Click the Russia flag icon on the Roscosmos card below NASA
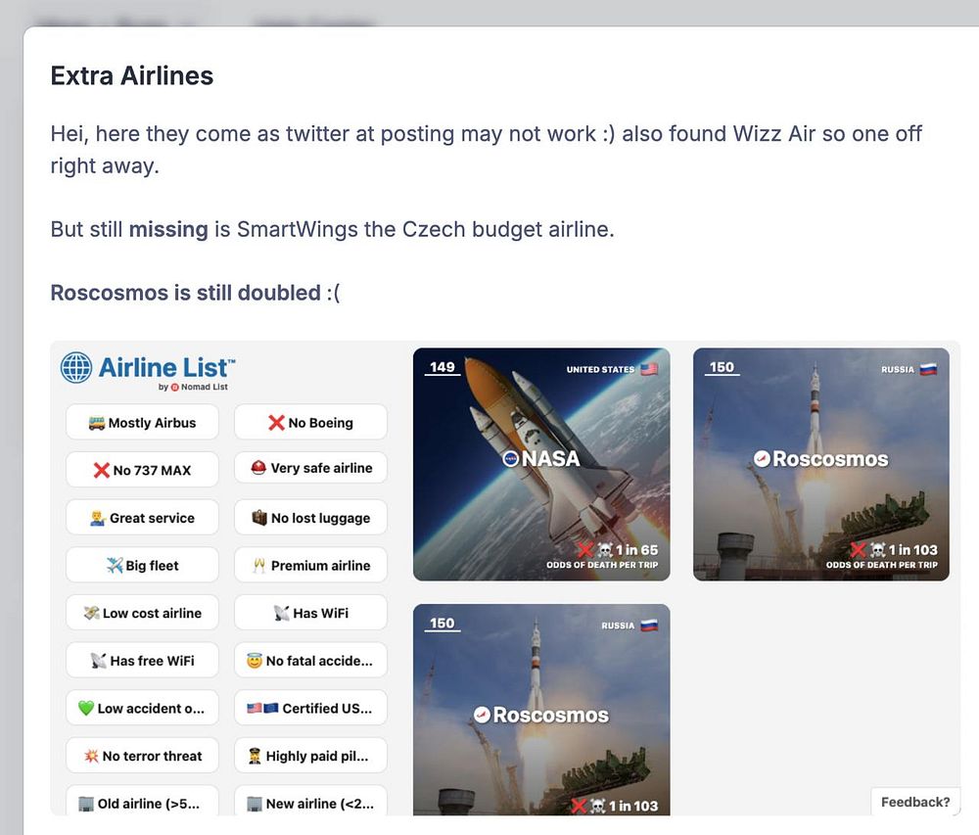The width and height of the screenshot is (979, 835). tap(649, 626)
